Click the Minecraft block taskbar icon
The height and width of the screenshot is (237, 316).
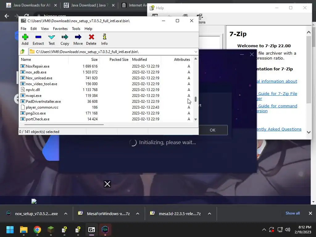point(51,230)
